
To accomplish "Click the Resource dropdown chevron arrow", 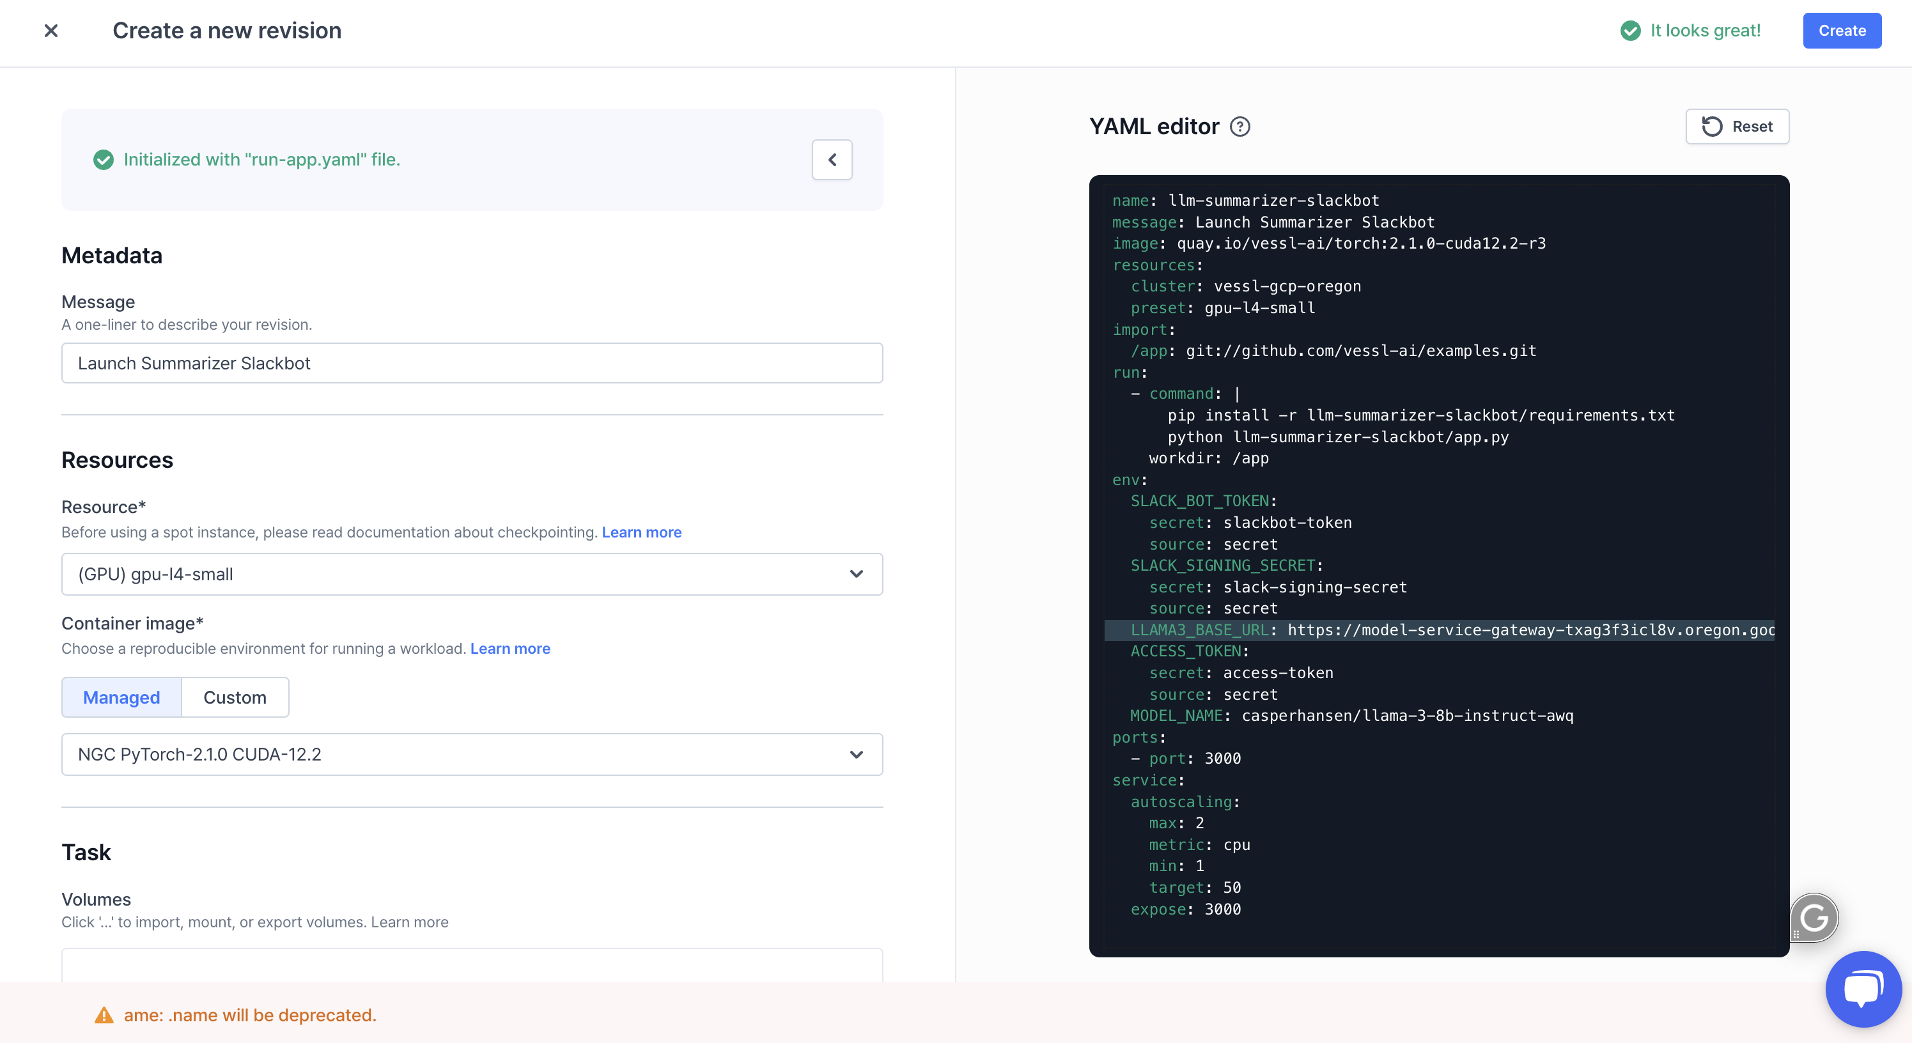I will click(x=856, y=574).
